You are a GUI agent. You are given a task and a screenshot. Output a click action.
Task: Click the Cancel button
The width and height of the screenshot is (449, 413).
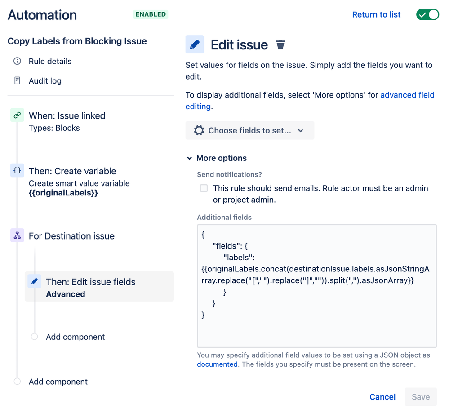pyautogui.click(x=382, y=397)
